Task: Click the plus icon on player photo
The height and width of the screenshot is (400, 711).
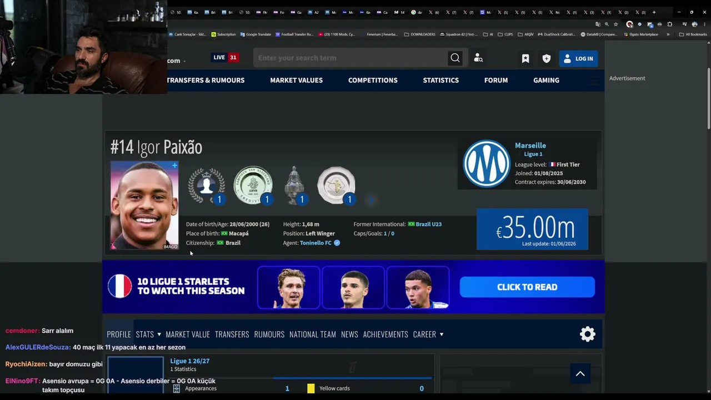Action: coord(174,166)
